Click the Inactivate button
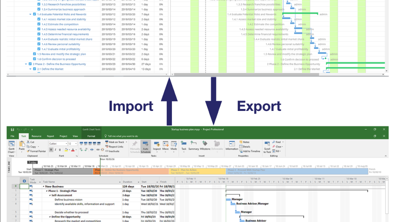 112,151
